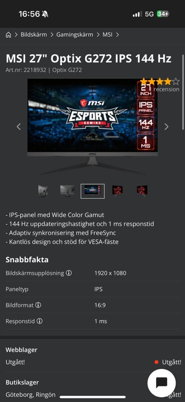Go to MSI brand breadcrumb
Image resolution: width=185 pixels, height=402 pixels.
click(x=107, y=34)
